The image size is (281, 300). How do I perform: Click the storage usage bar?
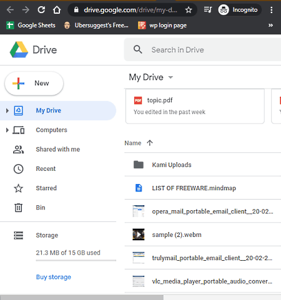tap(76, 260)
